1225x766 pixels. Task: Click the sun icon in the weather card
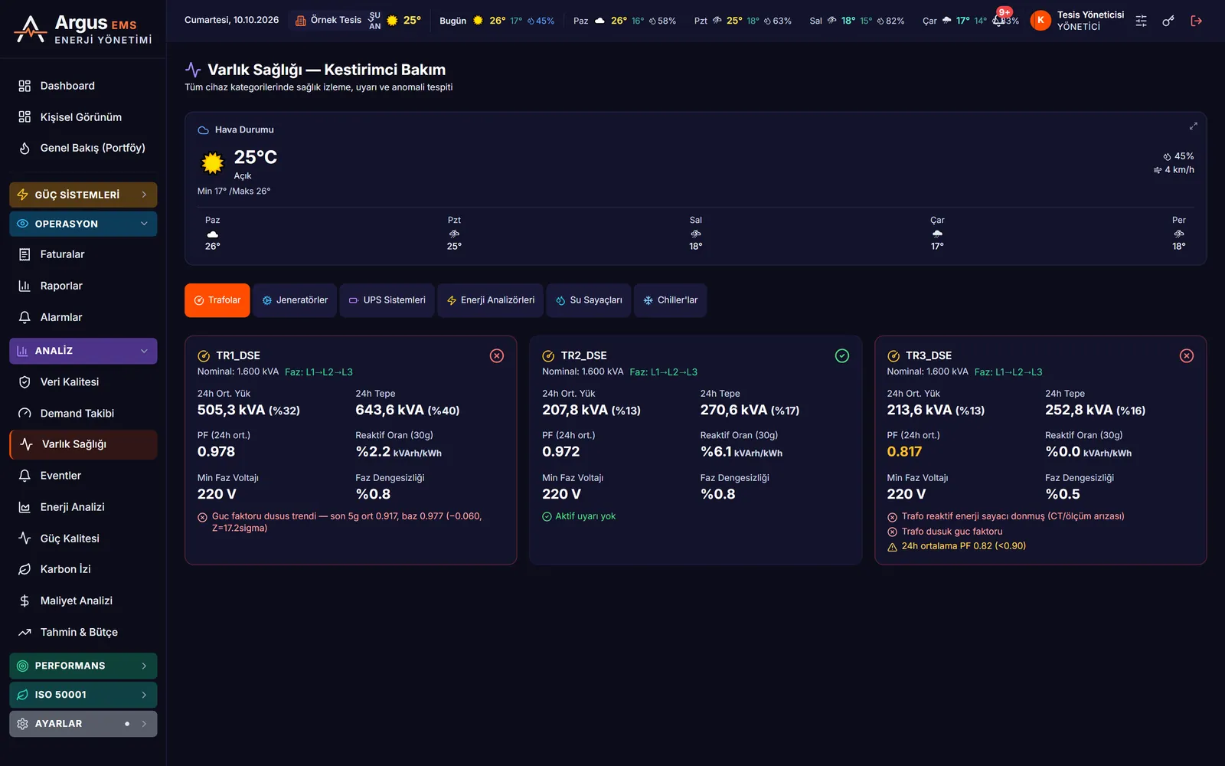pyautogui.click(x=212, y=162)
